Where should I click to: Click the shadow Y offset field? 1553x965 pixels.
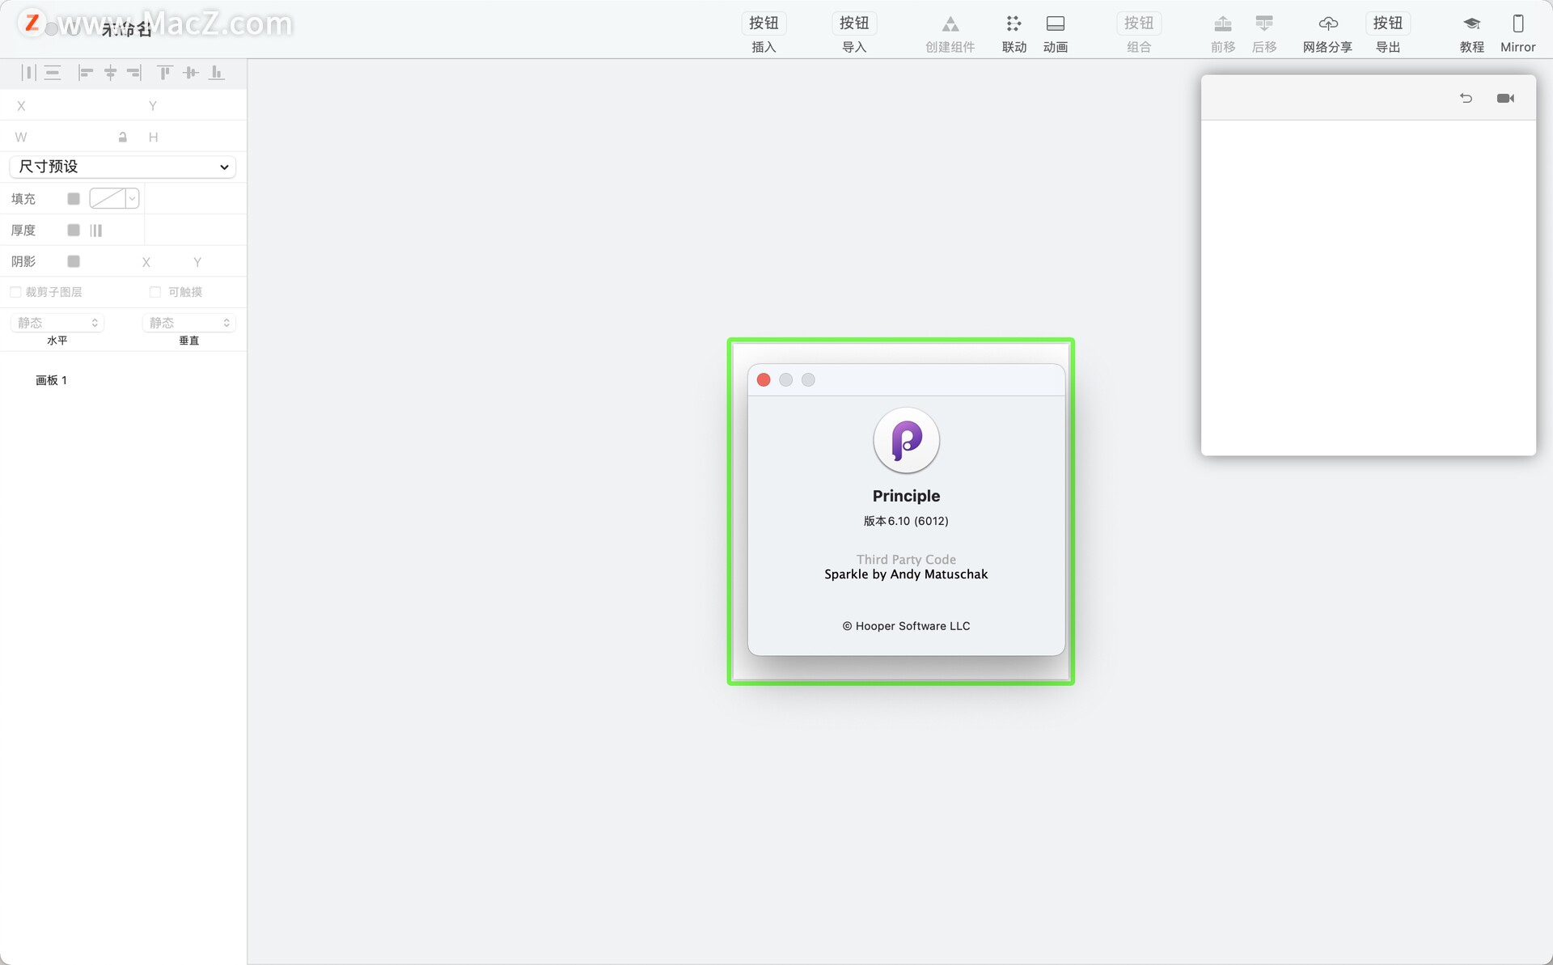point(197,262)
